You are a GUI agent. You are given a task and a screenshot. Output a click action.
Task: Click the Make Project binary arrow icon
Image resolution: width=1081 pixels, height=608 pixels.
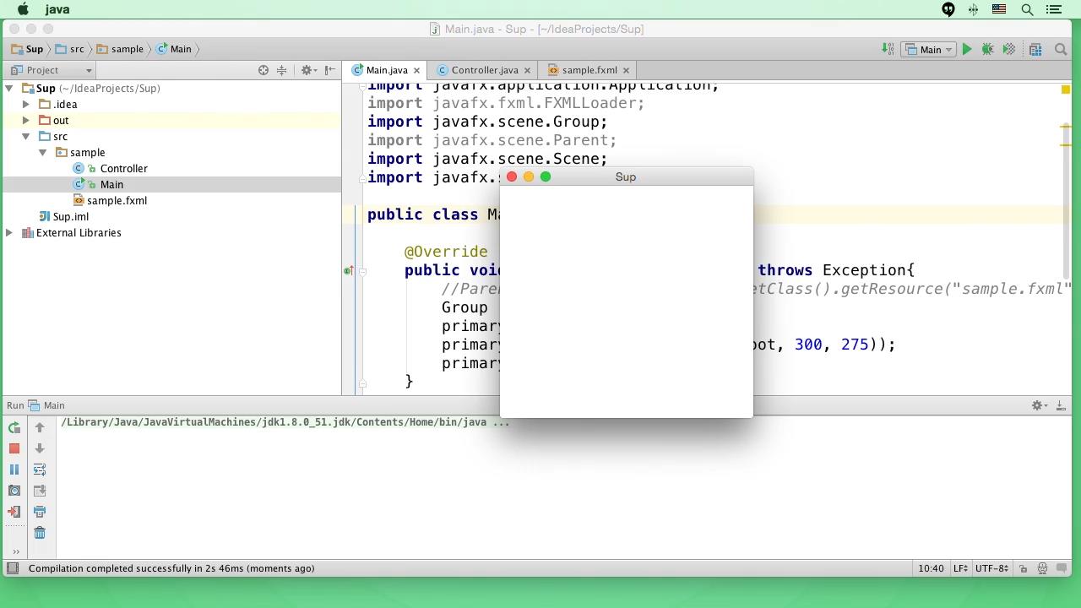(888, 49)
